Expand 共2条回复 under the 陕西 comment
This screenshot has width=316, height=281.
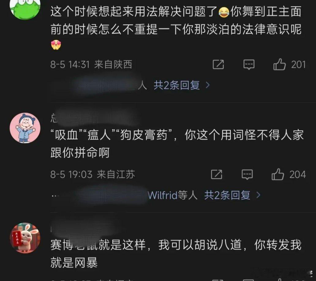pos(177,85)
